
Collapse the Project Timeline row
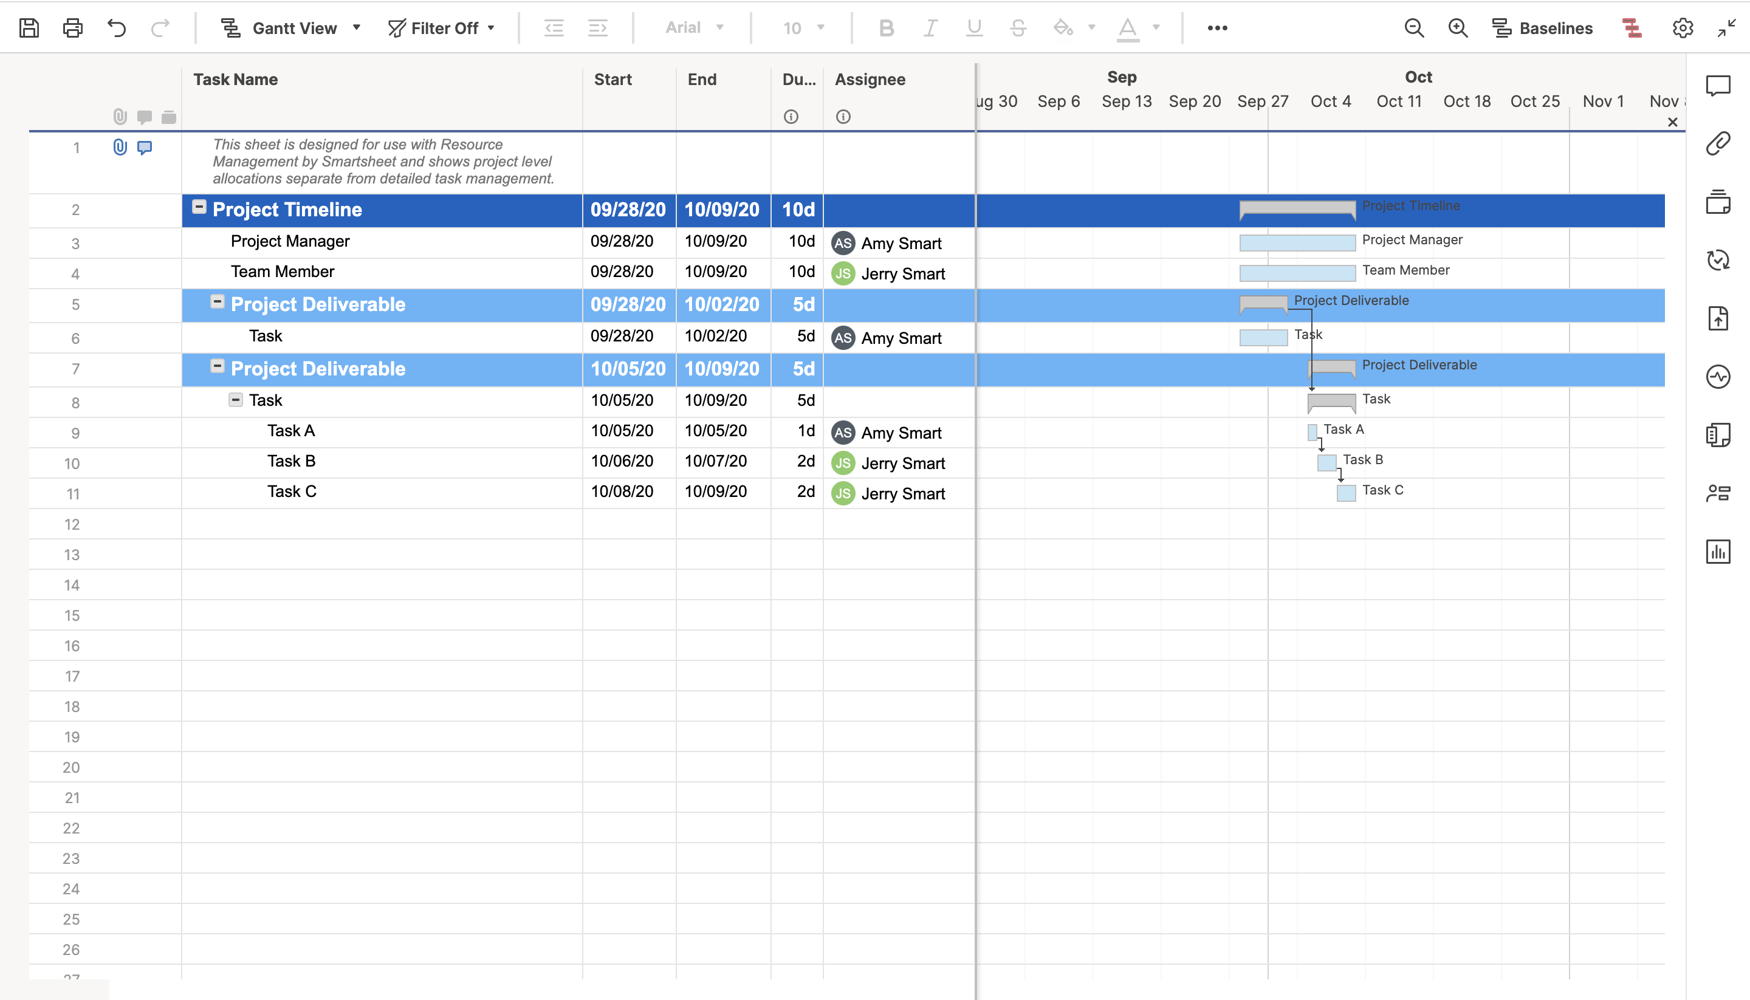(199, 207)
